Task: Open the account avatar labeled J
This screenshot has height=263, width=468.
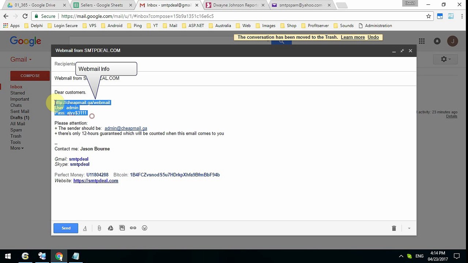Action: point(453,41)
